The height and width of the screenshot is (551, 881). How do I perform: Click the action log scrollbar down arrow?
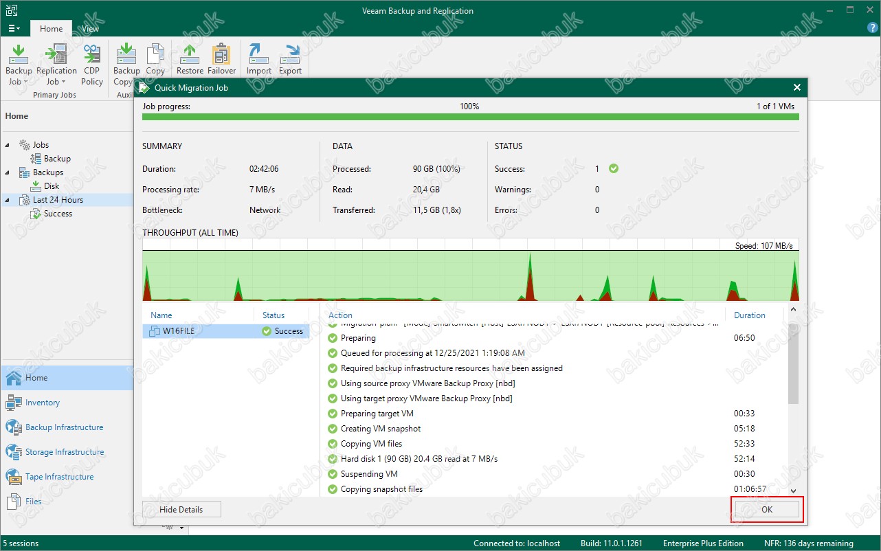[793, 491]
